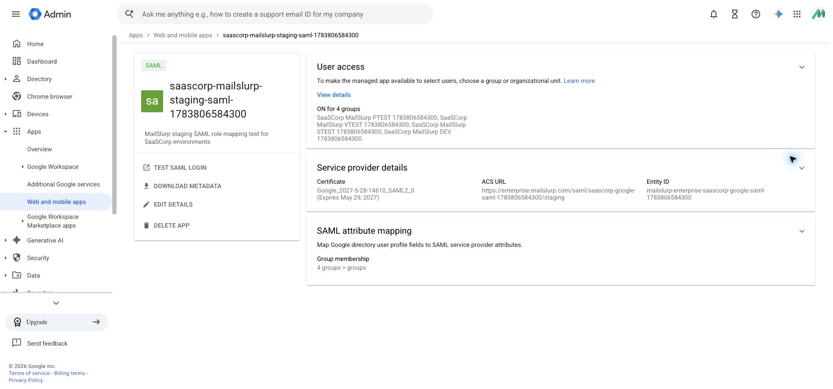Expand the Service provider details chevron

[802, 168]
